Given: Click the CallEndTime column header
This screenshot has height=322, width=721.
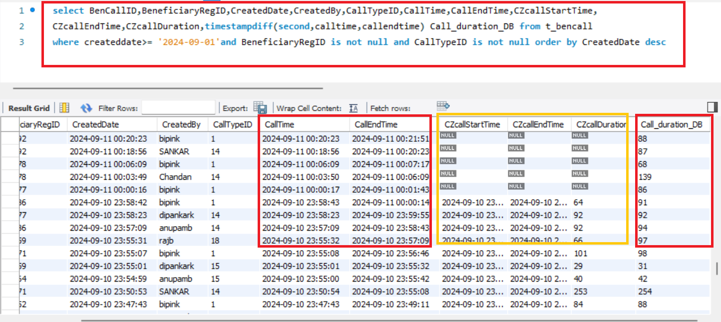Looking at the screenshot, I should [x=375, y=124].
